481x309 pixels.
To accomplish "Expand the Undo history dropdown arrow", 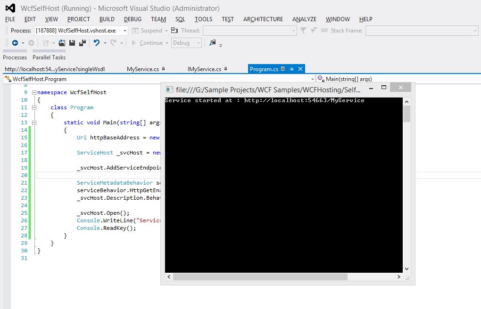I will point(105,43).
